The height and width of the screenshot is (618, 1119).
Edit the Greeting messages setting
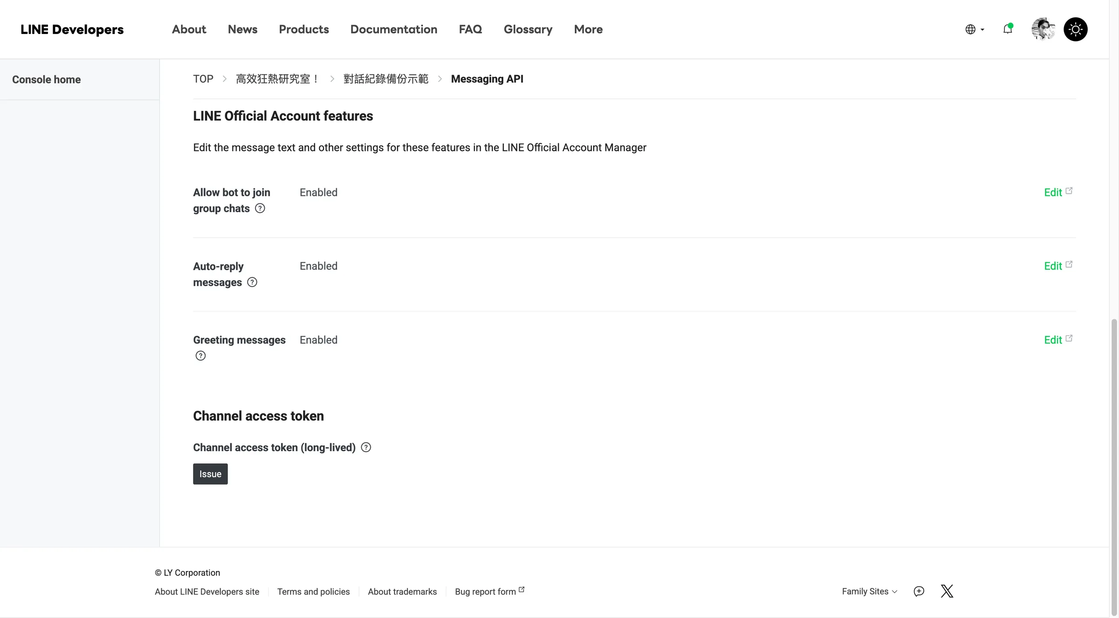point(1058,340)
